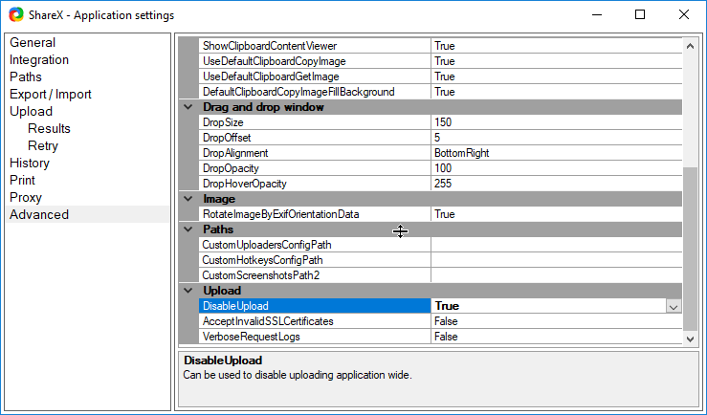Collapse the Drag and drop window category
Viewport: 707px width, 415px height.
pos(188,107)
